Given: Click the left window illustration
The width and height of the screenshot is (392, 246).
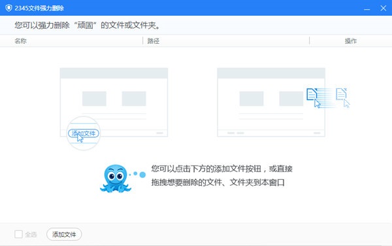Looking at the screenshot, I should click(114, 102).
